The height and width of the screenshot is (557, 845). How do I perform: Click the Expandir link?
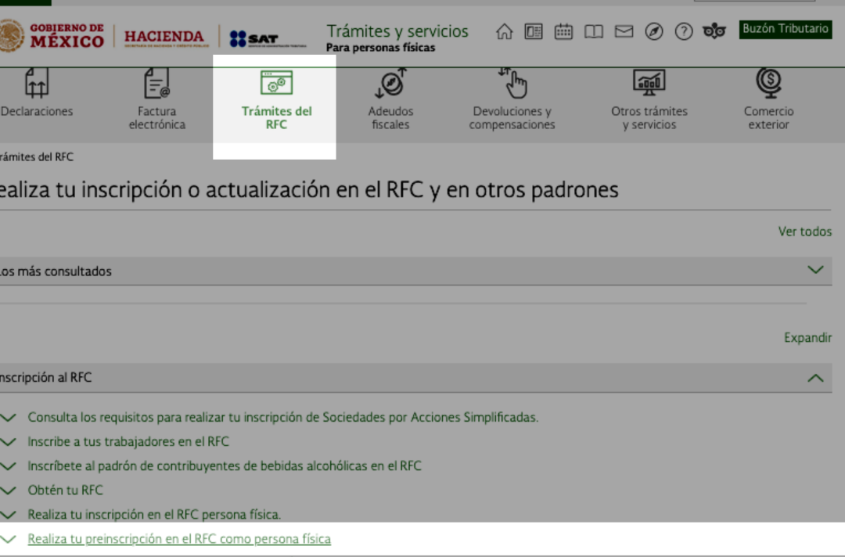(x=807, y=338)
